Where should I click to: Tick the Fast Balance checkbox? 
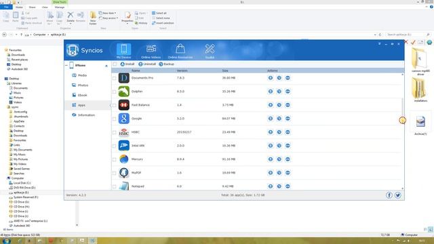[115, 106]
